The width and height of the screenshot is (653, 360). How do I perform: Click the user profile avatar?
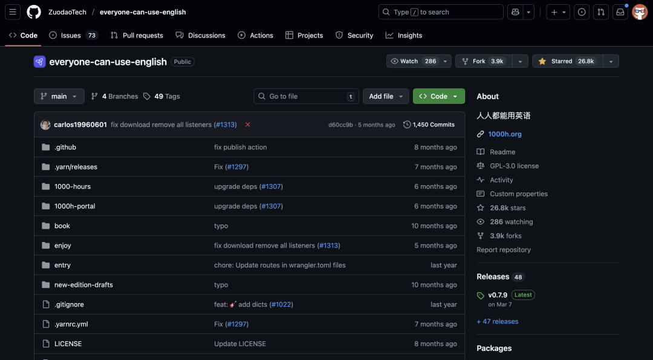point(640,12)
